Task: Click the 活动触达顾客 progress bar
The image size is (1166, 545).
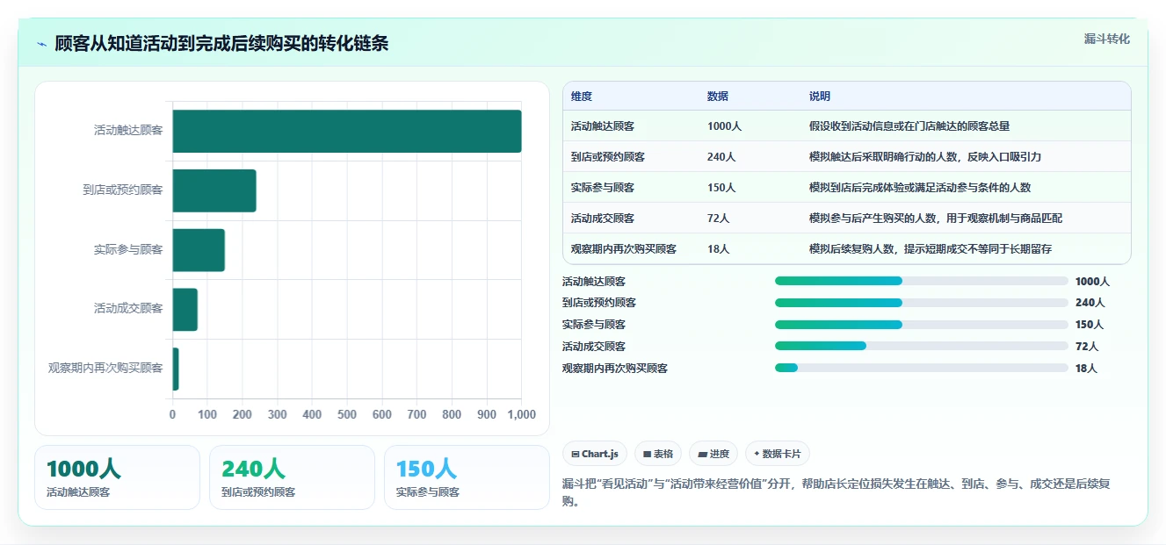Action: point(921,281)
